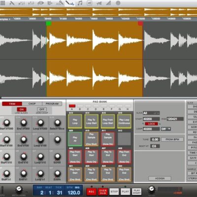Click the green start marker on waveform
197x197 pixels.
click(49, 24)
